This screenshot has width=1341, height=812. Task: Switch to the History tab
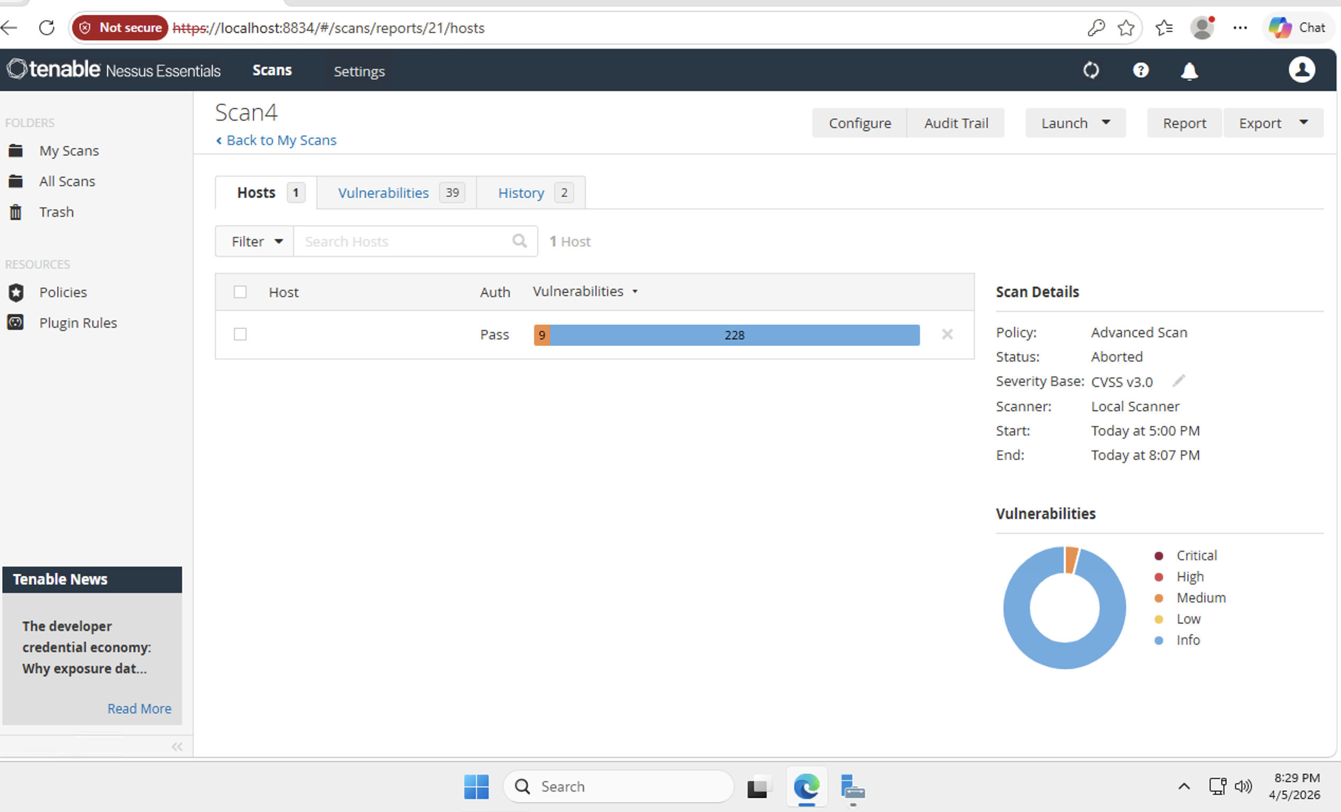pyautogui.click(x=521, y=192)
